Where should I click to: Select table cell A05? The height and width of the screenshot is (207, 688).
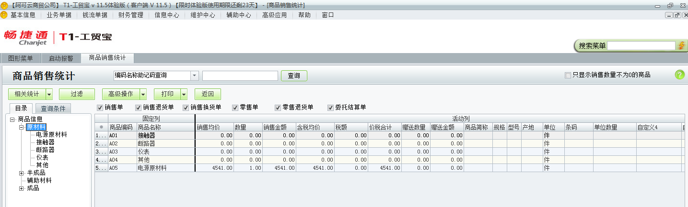[x=122, y=168]
